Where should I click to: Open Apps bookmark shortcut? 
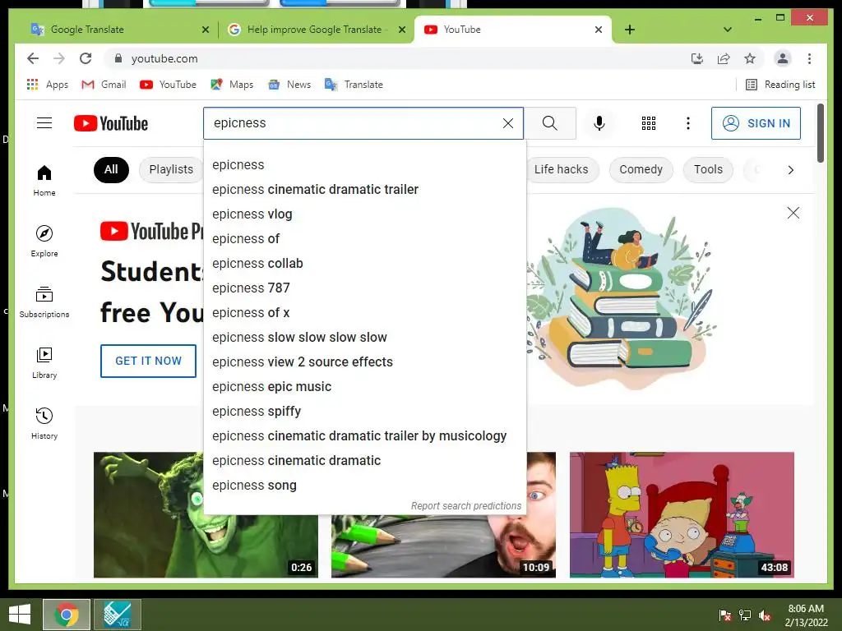[47, 85]
